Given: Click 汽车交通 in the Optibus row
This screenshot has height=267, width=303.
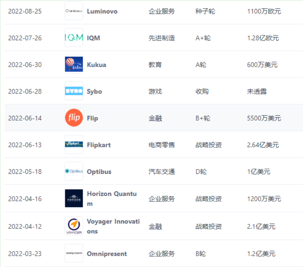Looking at the screenshot, I should click(x=162, y=172).
